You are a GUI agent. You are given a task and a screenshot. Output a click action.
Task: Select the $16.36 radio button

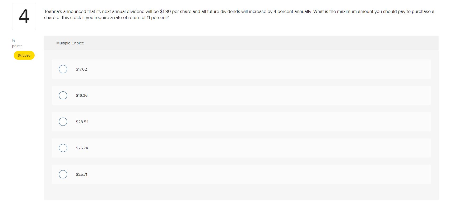[x=63, y=95]
